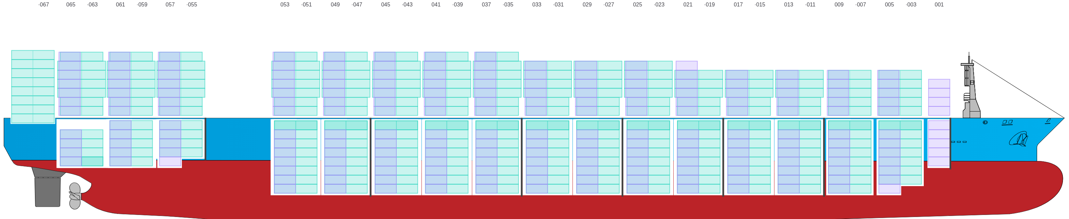Click bay number 001 at the bow end
The width and height of the screenshot is (1069, 219).
click(x=939, y=4)
